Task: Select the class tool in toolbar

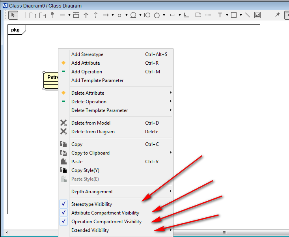Action: [x=23, y=15]
